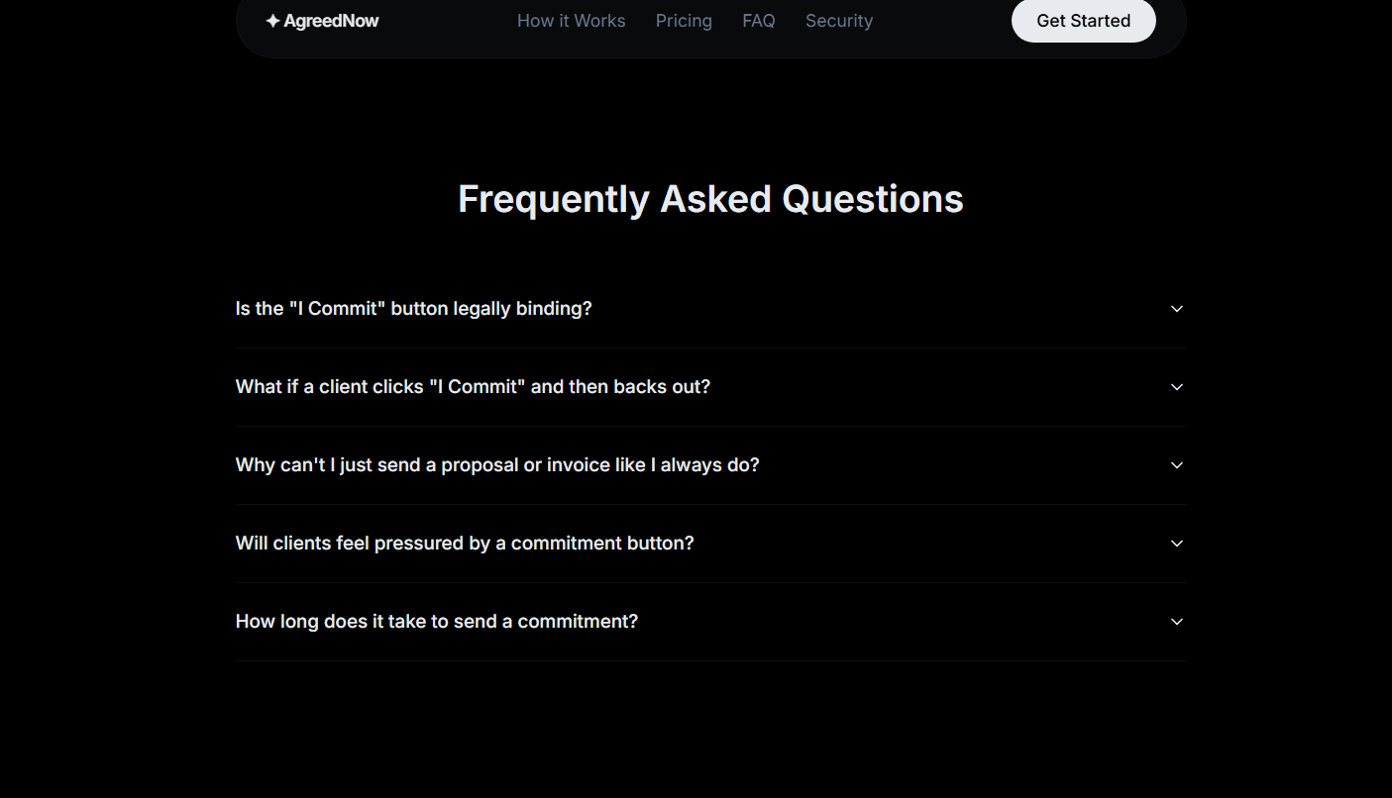
Task: Click the chevron beside the legally binding question
Action: 1176,308
